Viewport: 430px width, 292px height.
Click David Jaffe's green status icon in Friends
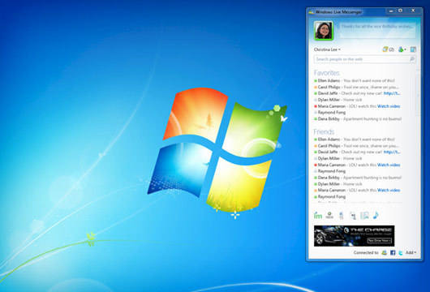[x=316, y=152]
